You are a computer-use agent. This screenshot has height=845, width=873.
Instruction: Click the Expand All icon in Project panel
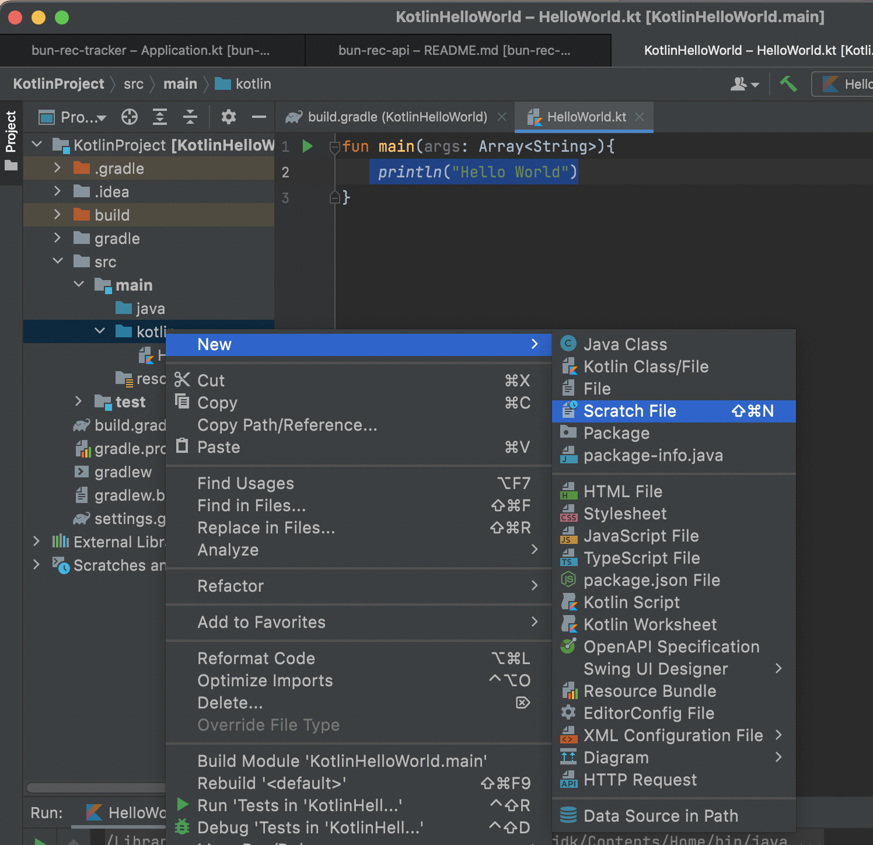[160, 117]
